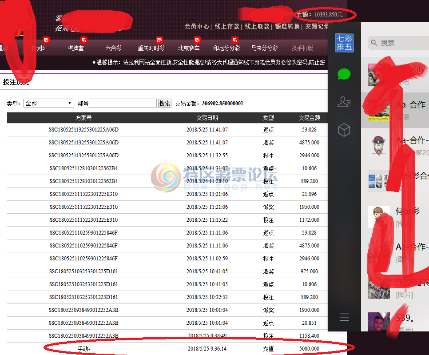Select 棋牌室 menu item
429x355 pixels.
(x=76, y=48)
